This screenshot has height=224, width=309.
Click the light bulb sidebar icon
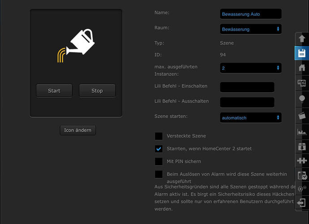(302, 99)
